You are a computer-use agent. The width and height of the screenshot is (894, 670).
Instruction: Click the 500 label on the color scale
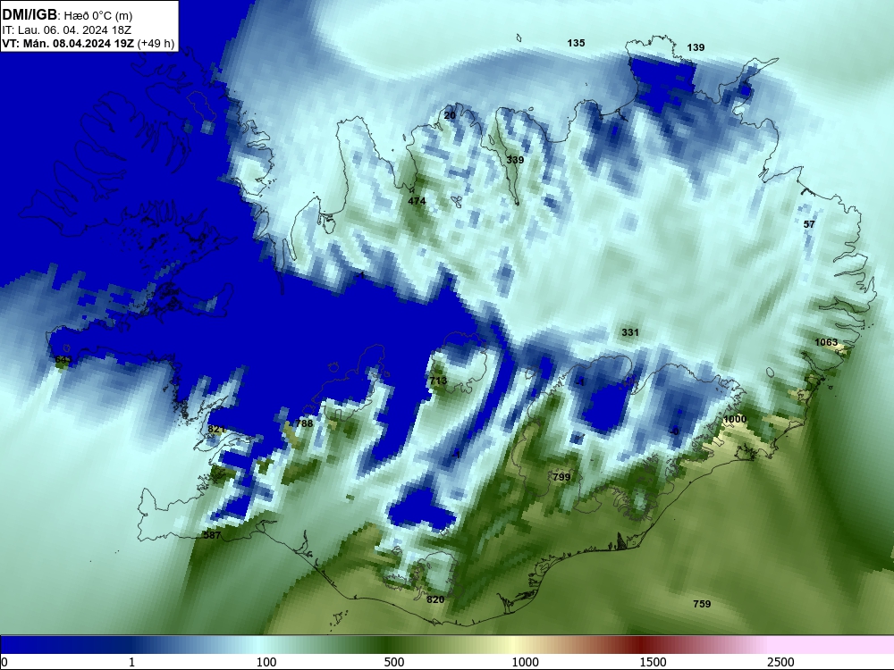[394, 662]
